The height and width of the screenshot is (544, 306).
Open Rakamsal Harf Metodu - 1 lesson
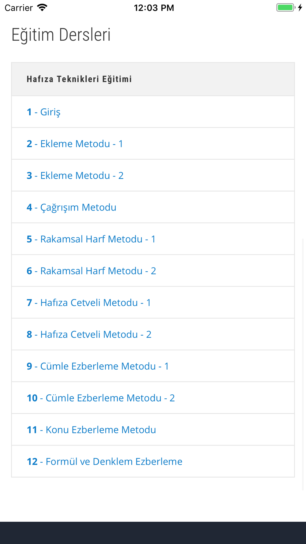pos(153,239)
